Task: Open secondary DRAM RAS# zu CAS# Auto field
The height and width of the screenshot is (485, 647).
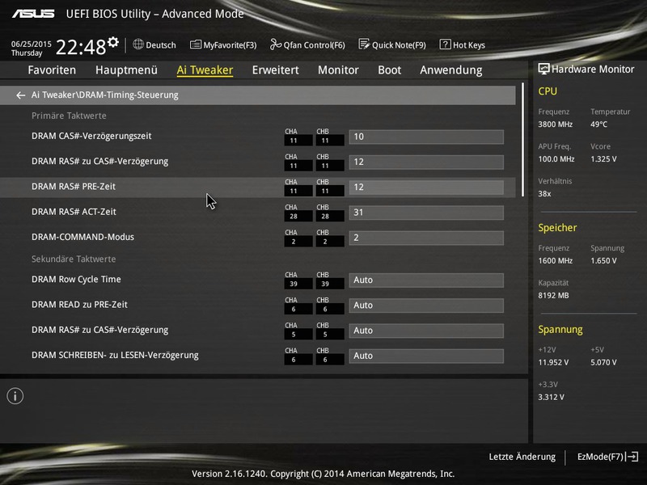Action: click(426, 331)
